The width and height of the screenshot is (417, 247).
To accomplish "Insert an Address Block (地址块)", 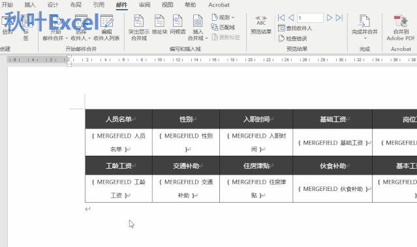I will tap(160, 24).
